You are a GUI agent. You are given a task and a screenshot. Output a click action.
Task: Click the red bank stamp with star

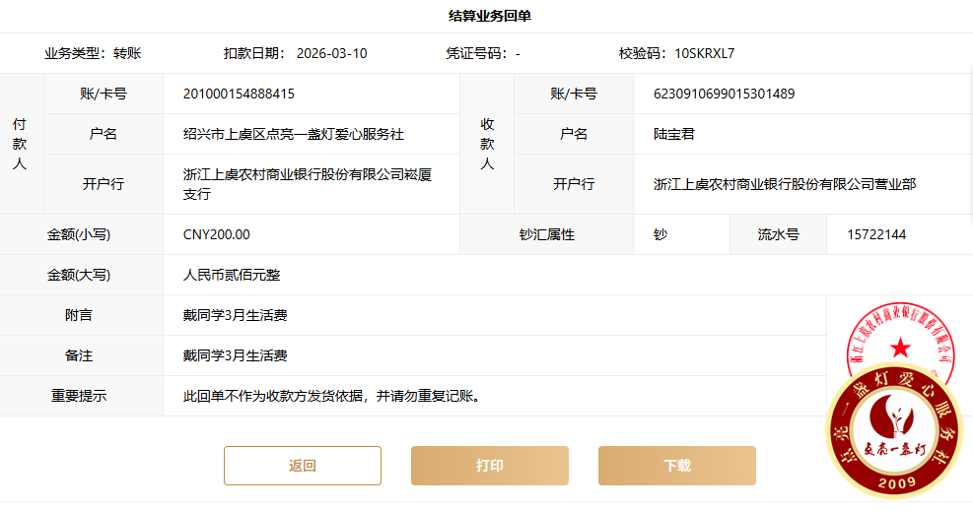pos(901,340)
